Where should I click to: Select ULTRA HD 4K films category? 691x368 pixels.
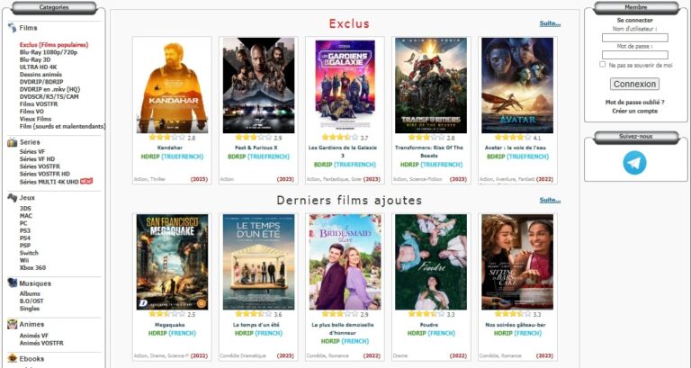(39, 67)
